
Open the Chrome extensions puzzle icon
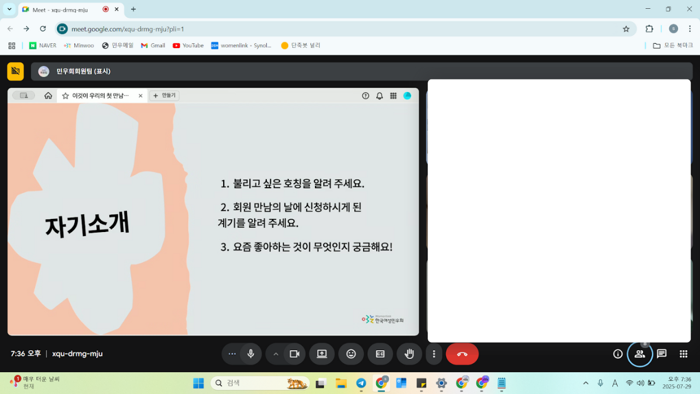(x=650, y=29)
